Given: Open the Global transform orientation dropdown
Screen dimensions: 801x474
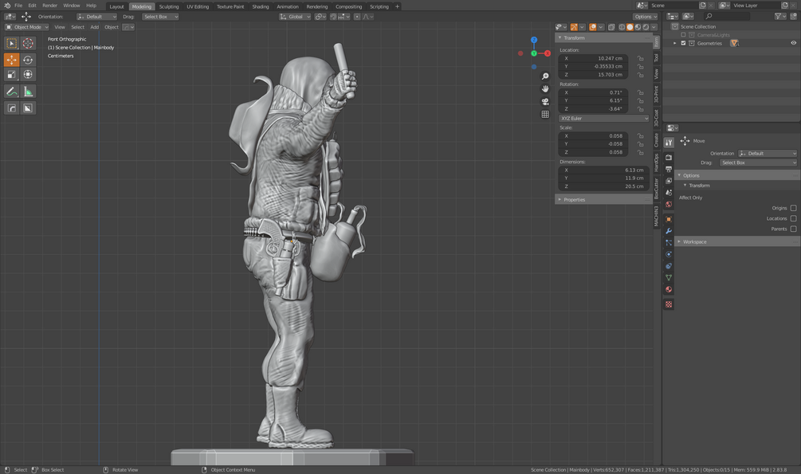Looking at the screenshot, I should click(295, 17).
